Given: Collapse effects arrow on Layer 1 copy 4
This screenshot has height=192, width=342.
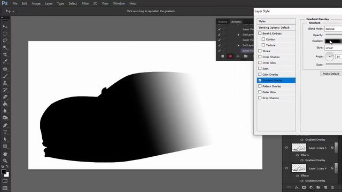Looking at the screenshot, I should click(336, 168).
